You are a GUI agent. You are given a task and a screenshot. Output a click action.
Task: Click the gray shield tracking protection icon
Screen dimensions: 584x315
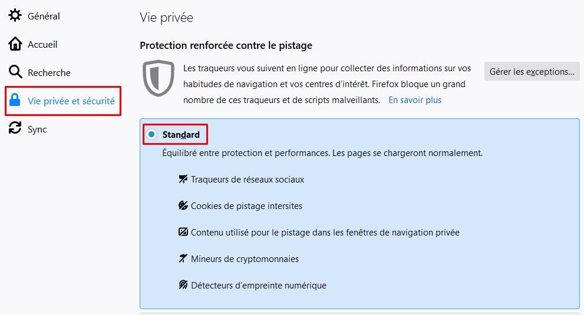click(x=159, y=78)
